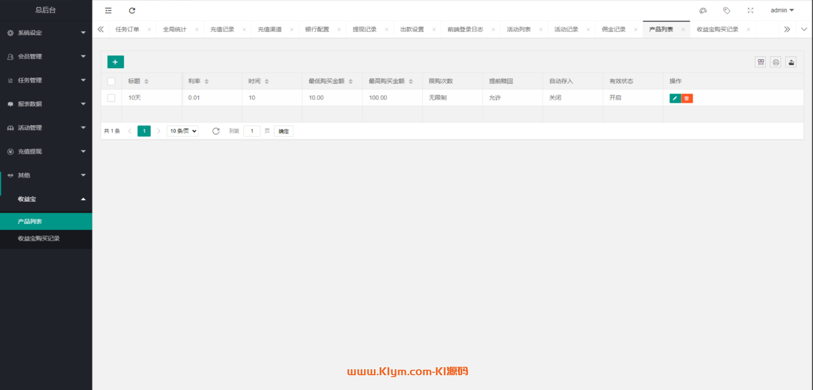Close the 银行配置 tab
The height and width of the screenshot is (390, 813).
pyautogui.click(x=339, y=30)
